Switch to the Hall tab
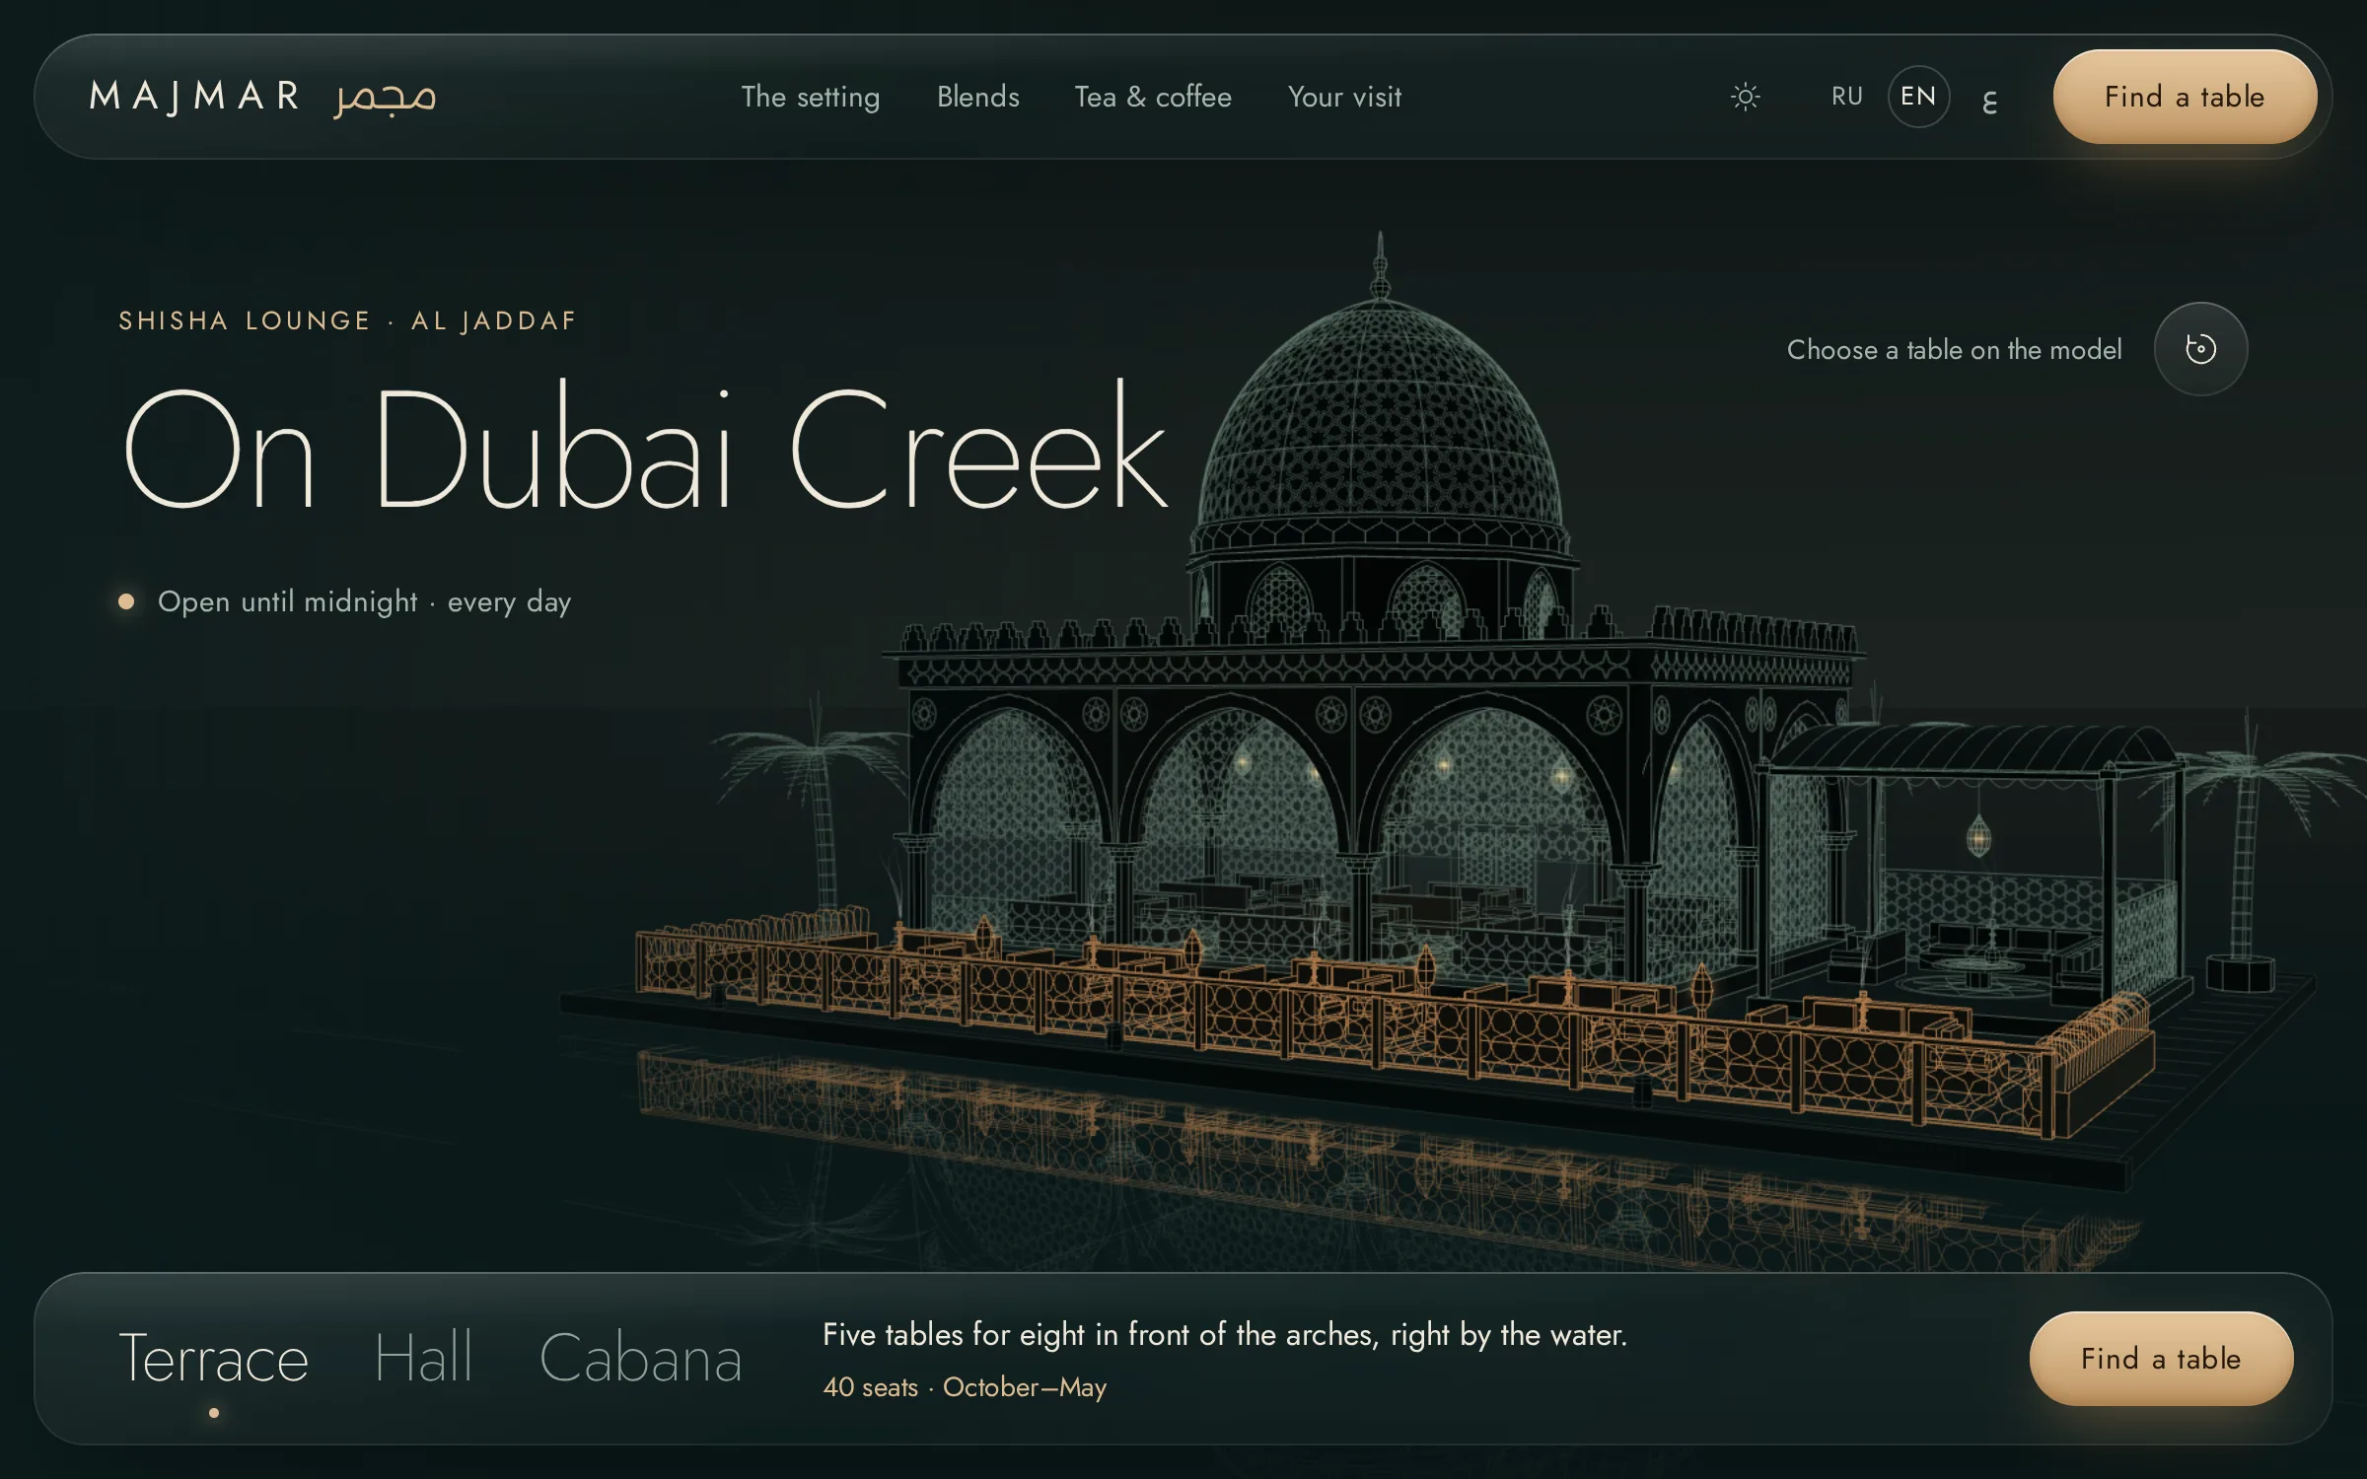 [x=424, y=1359]
